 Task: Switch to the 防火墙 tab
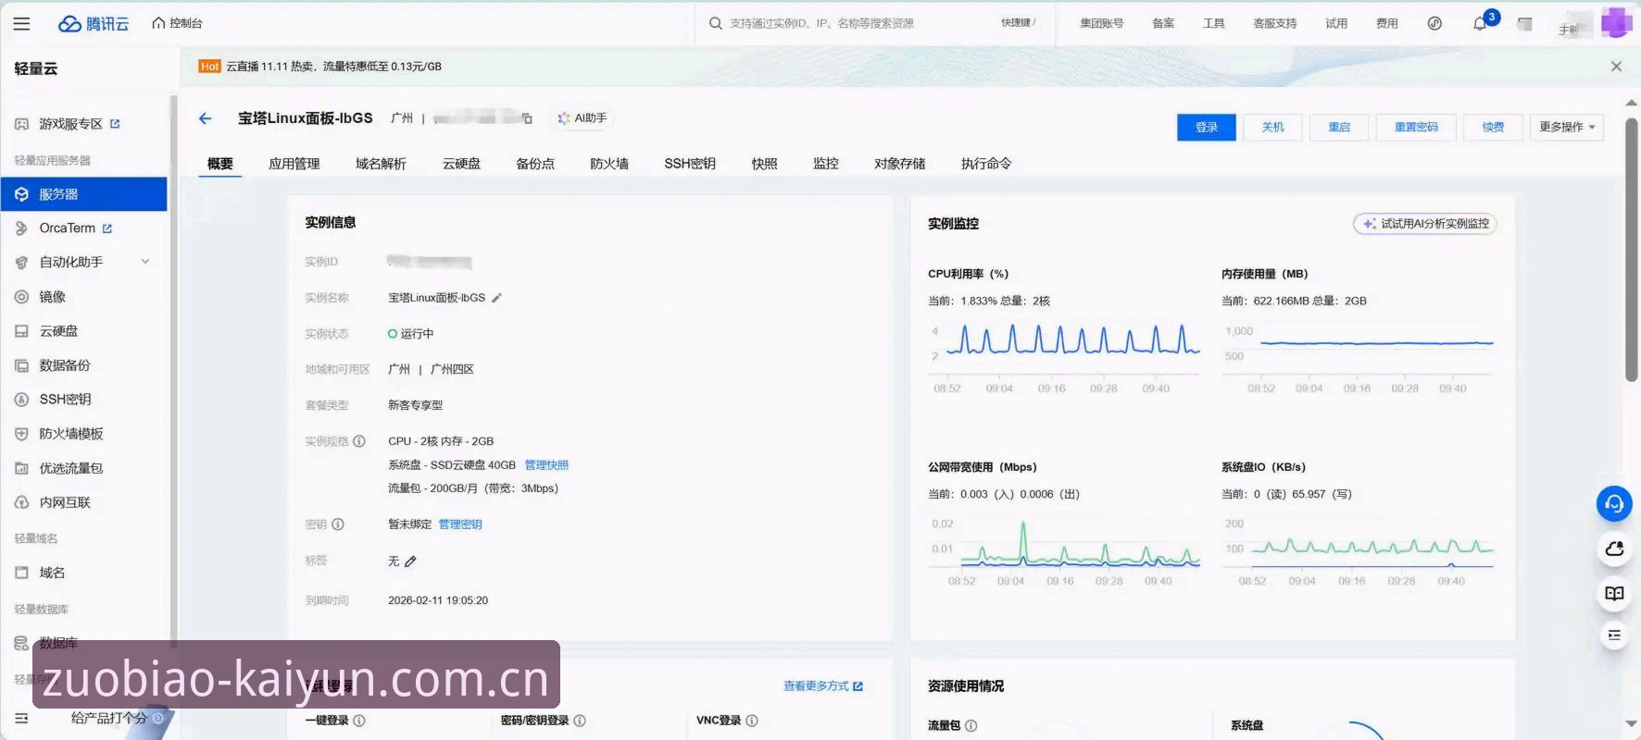pyautogui.click(x=609, y=164)
